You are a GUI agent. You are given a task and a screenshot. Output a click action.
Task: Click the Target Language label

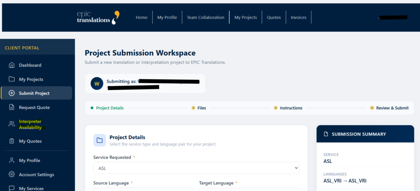[x=216, y=183]
